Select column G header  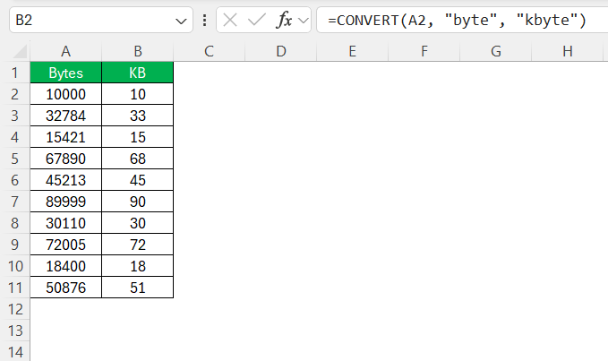point(496,51)
